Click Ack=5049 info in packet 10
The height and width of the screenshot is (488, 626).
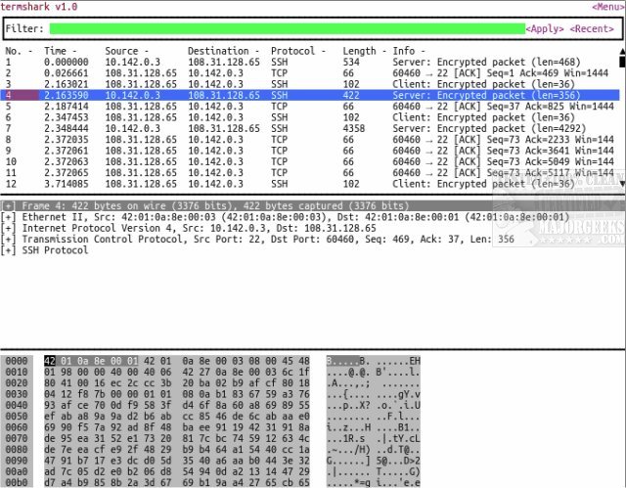(x=547, y=161)
